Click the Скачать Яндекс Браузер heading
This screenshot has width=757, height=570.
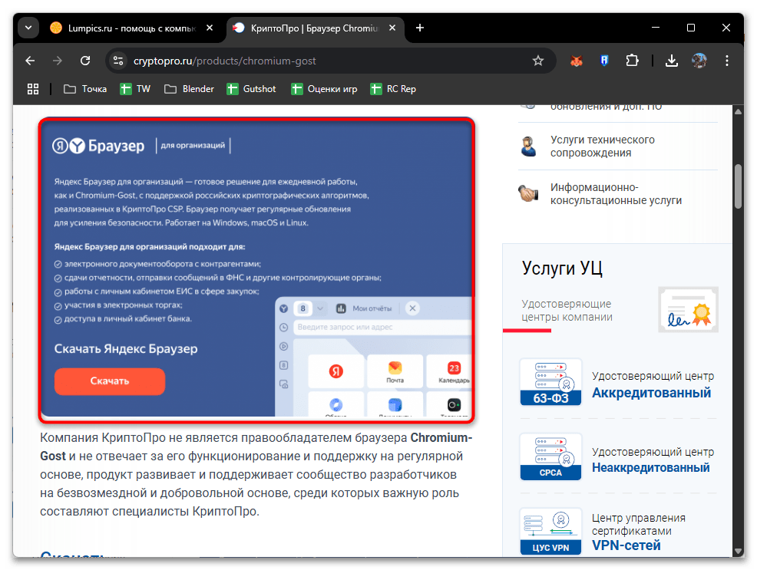(x=126, y=348)
